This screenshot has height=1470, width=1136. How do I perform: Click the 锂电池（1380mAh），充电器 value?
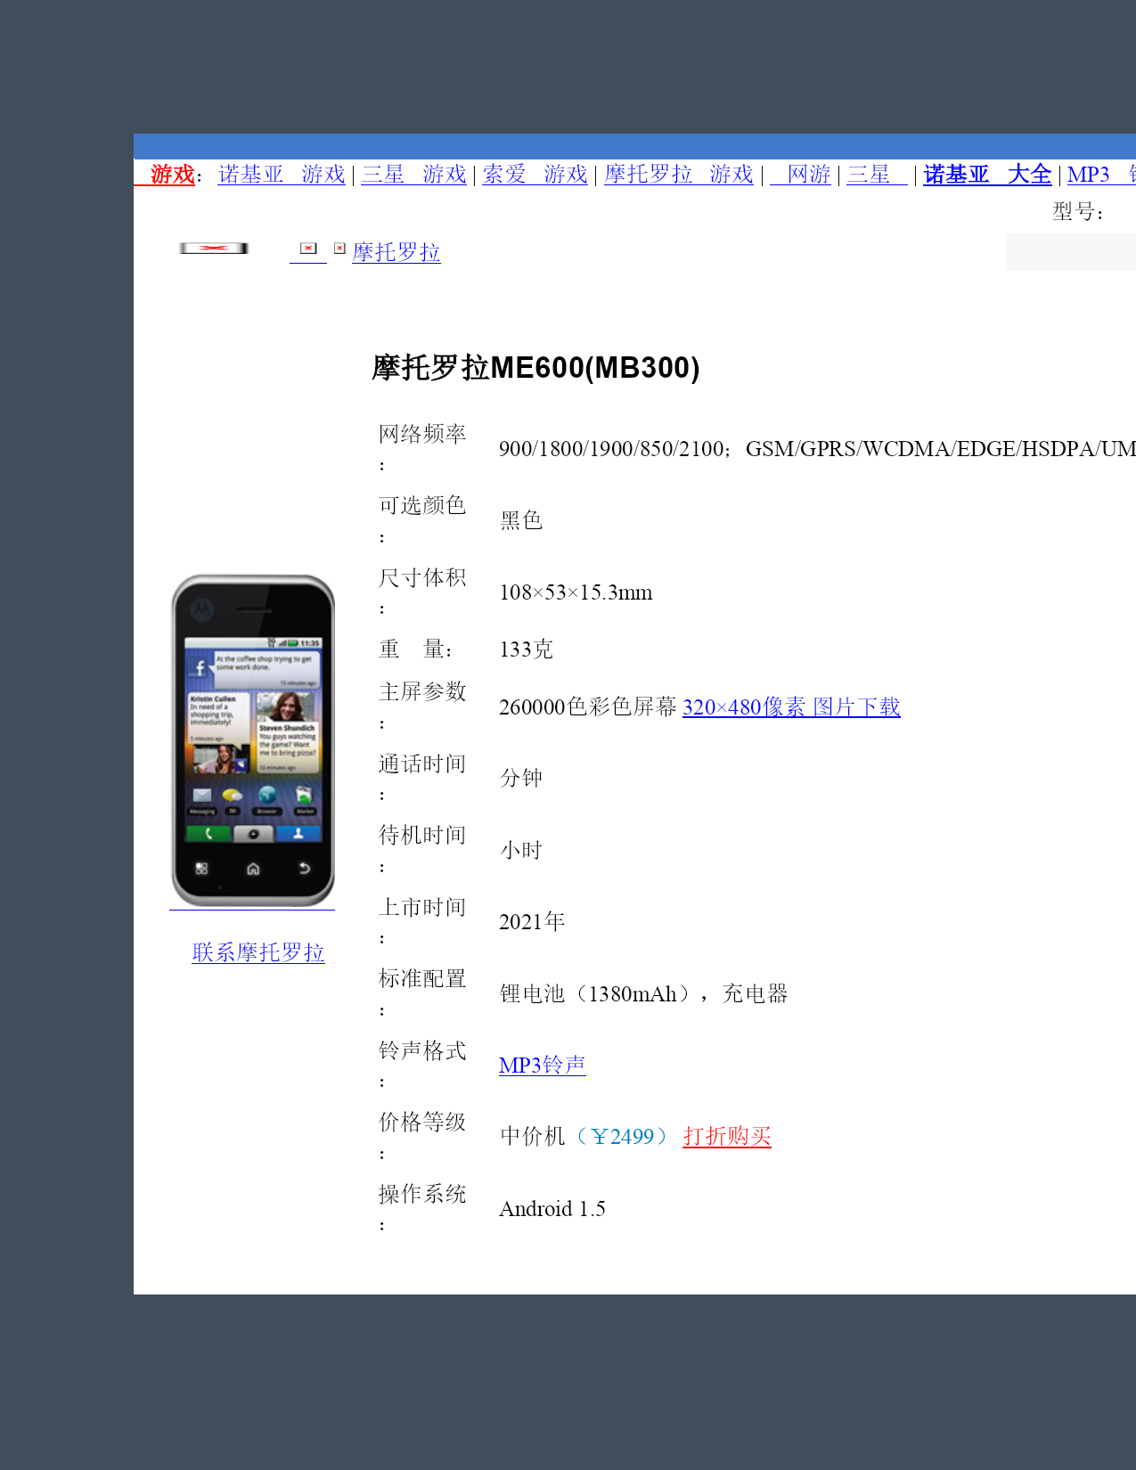(x=644, y=993)
